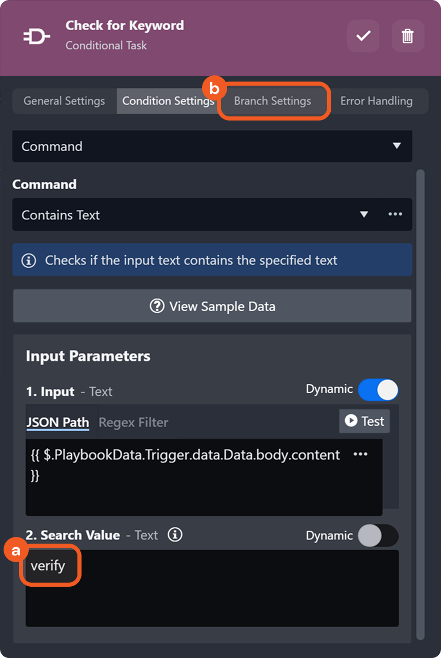Image resolution: width=441 pixels, height=658 pixels.
Task: Click the checkmark confirm icon in header
Action: (363, 36)
